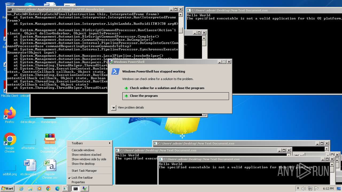Click the system icon of middle lower console window

(118, 150)
